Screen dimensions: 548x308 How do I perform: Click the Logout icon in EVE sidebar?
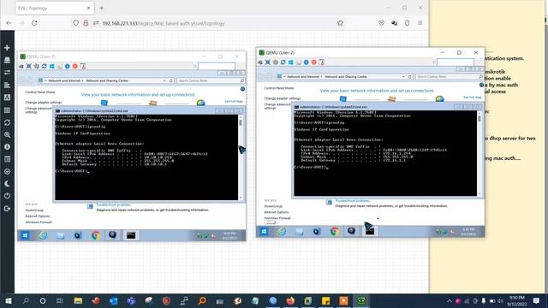7,209
